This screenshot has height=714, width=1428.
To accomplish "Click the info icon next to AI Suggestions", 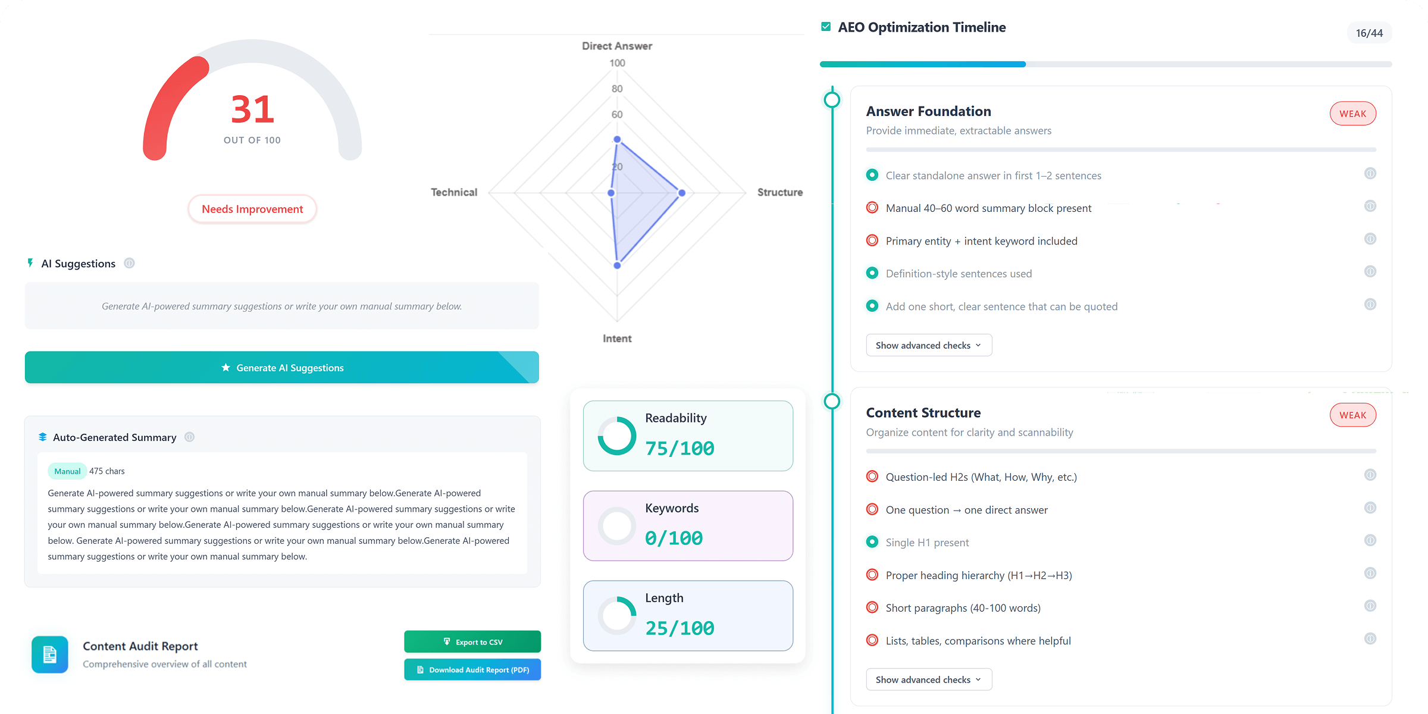I will (x=130, y=263).
